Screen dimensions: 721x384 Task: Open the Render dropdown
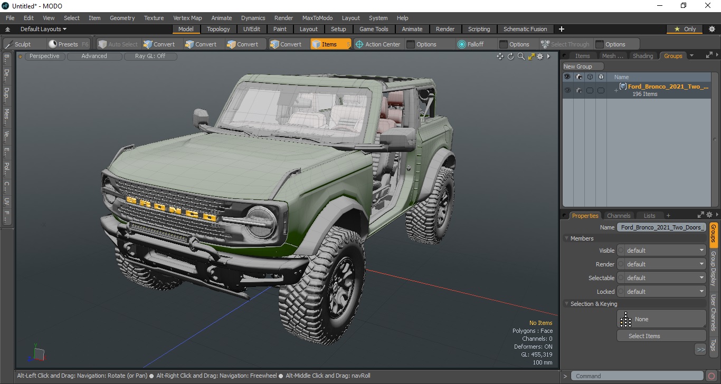click(662, 264)
